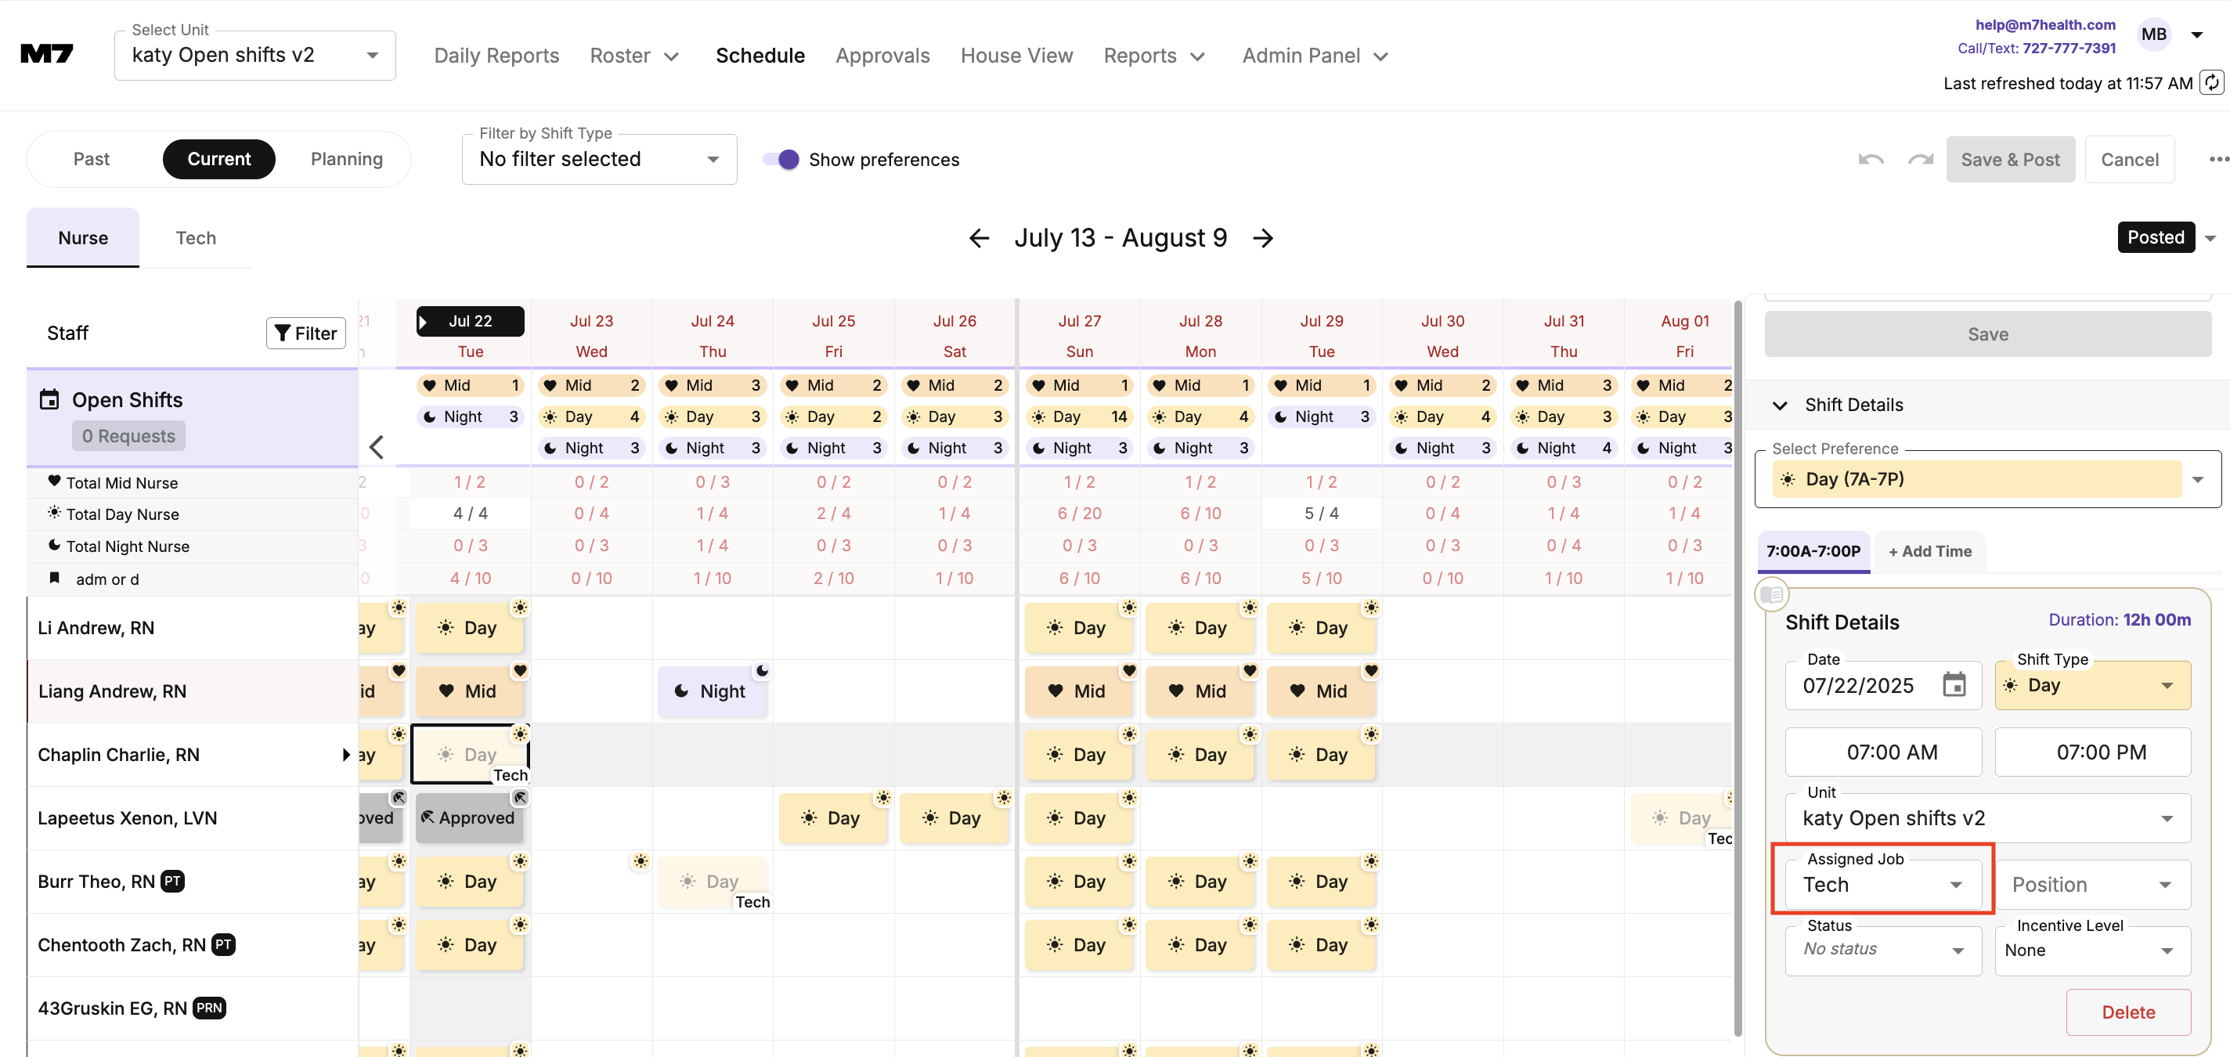2230x1057 pixels.
Task: Open the Approvals page
Action: (882, 56)
